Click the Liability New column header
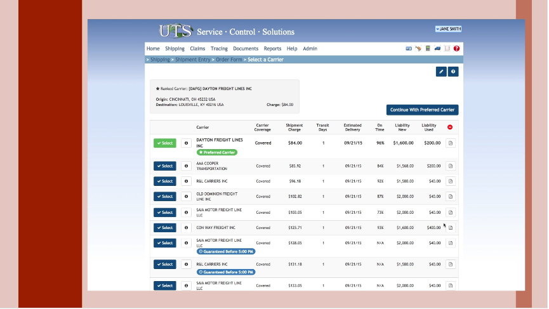549x309 pixels. (x=402, y=128)
